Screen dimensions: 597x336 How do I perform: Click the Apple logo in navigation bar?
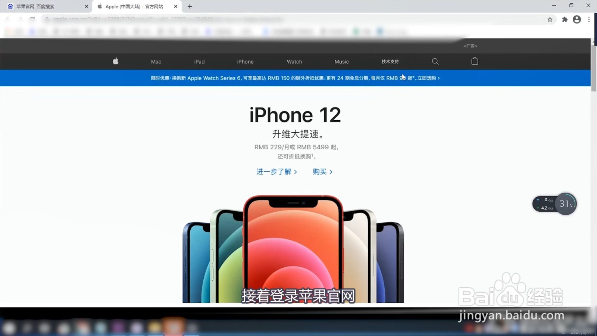(116, 61)
